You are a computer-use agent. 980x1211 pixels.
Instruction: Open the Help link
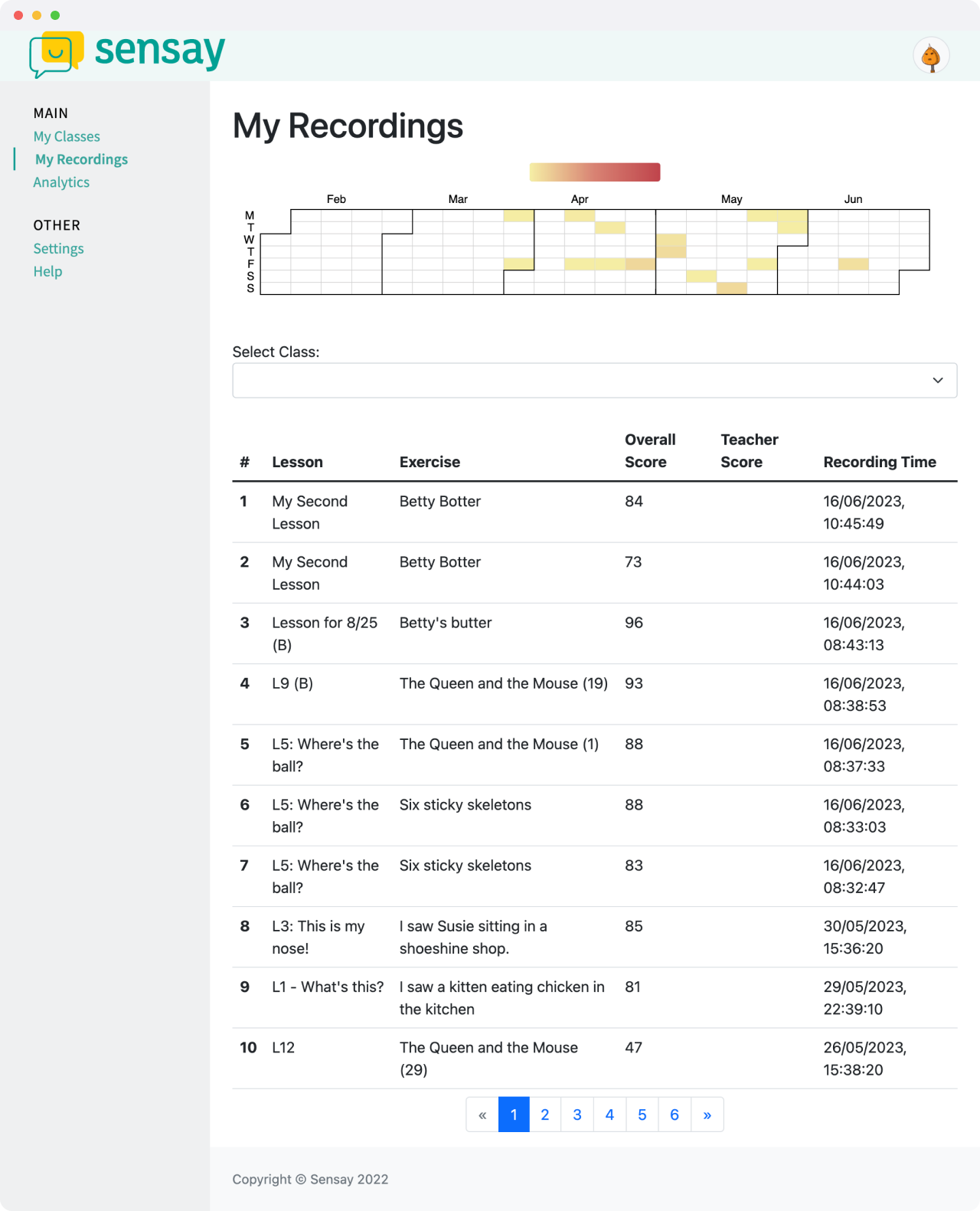click(47, 271)
